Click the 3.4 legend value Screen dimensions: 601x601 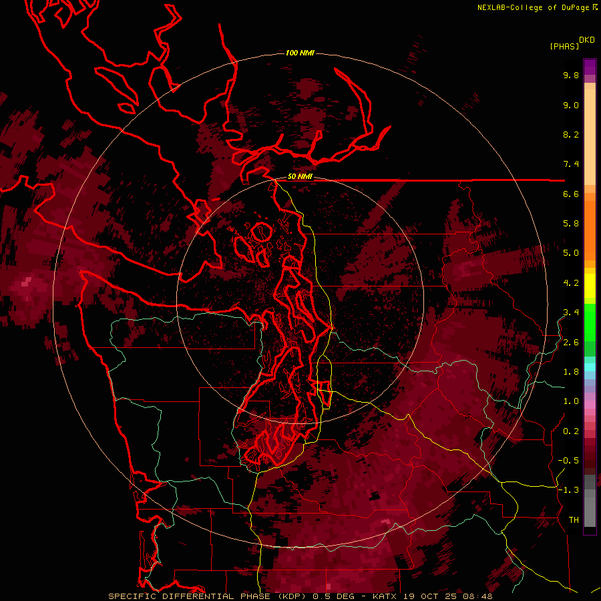click(x=571, y=313)
